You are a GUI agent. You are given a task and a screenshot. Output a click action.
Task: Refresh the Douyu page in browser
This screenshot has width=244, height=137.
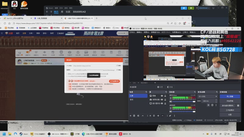(5, 23)
